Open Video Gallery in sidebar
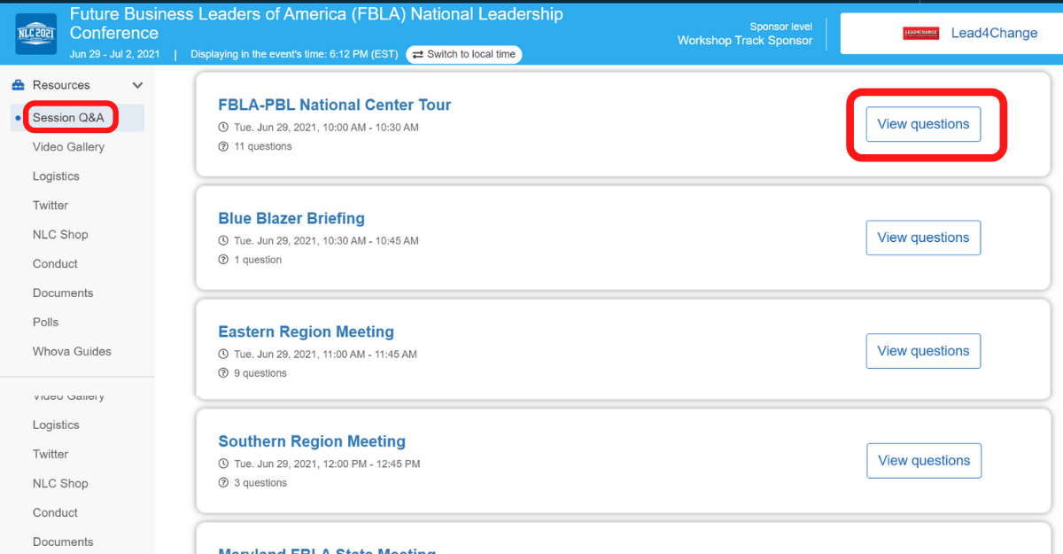Screen dimensions: 1063x554 coord(68,147)
